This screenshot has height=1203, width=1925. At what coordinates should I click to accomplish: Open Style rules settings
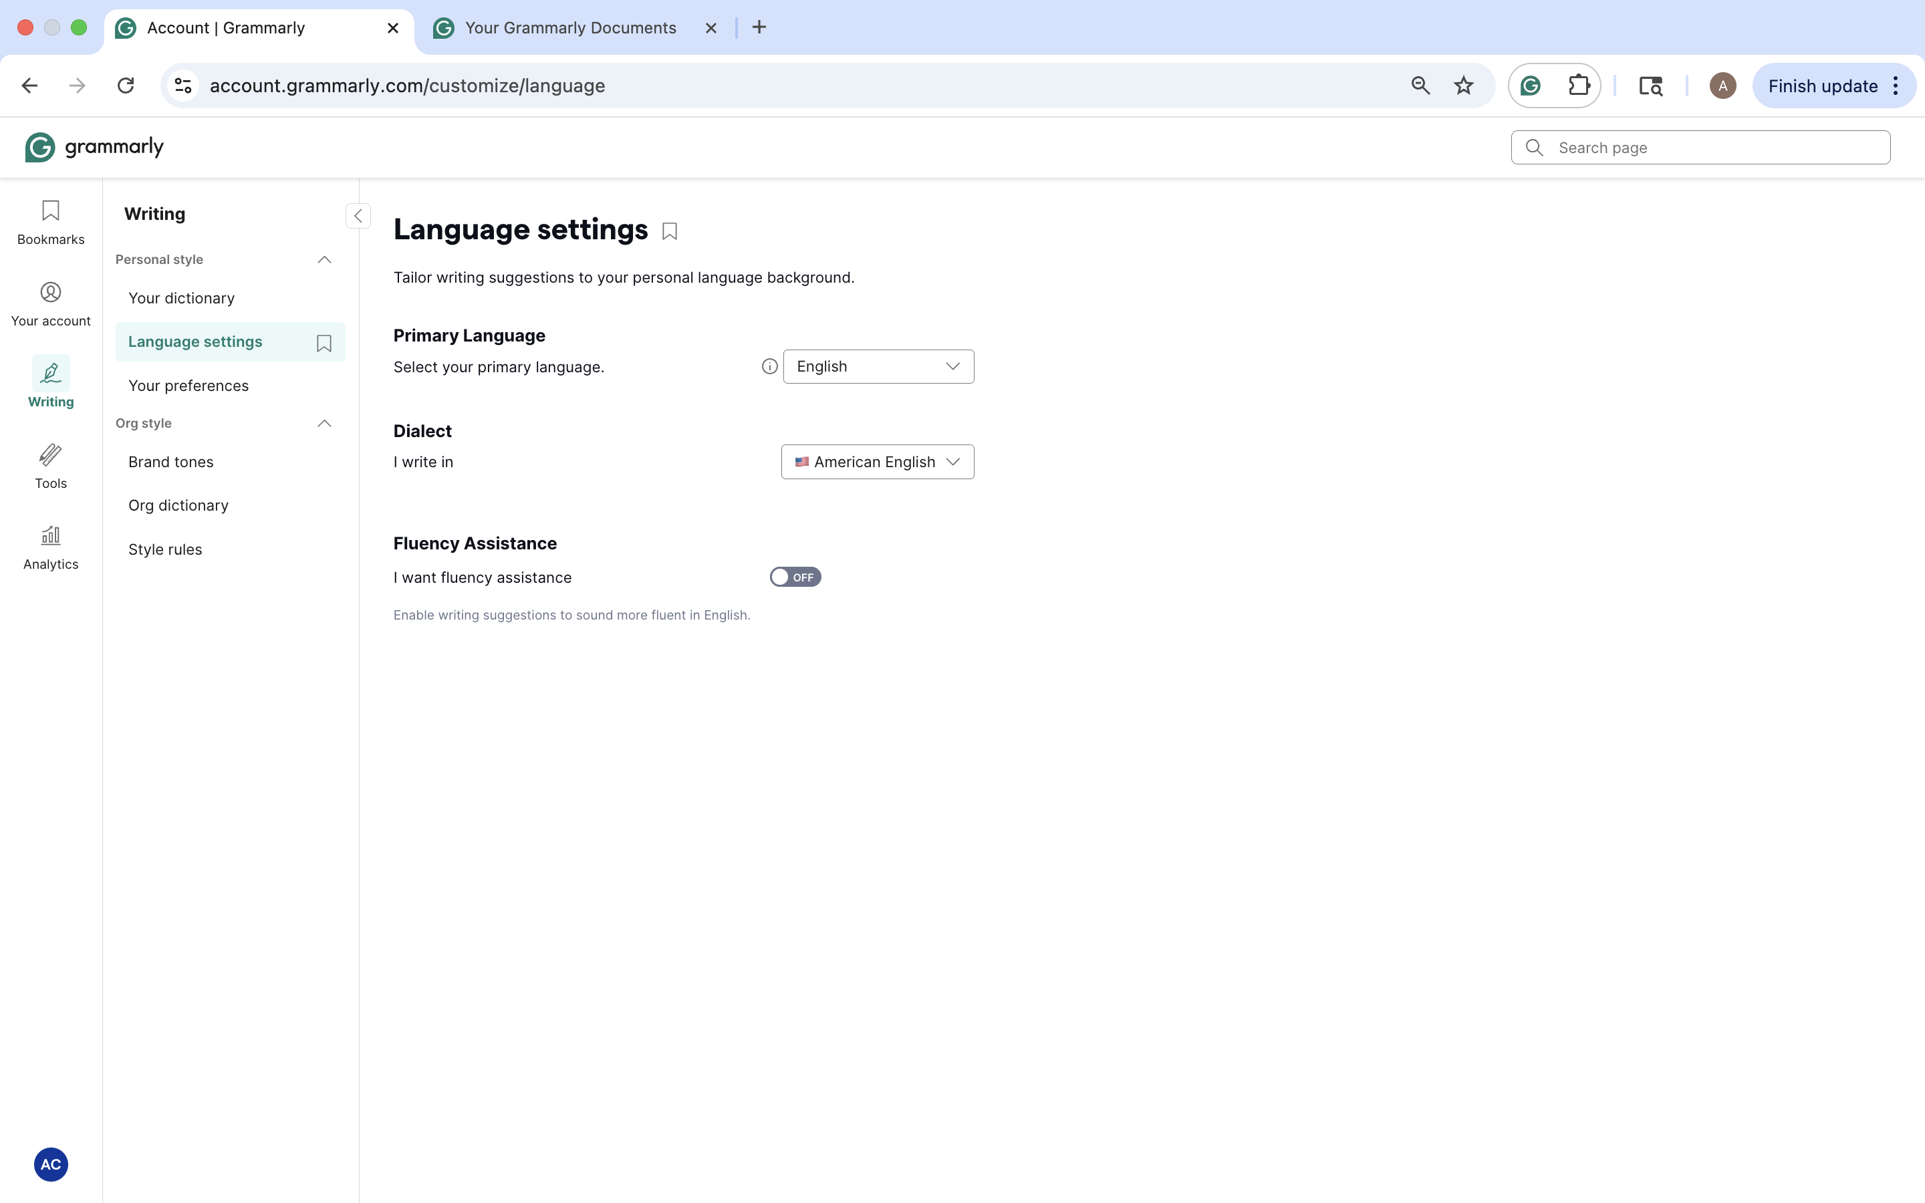click(166, 549)
